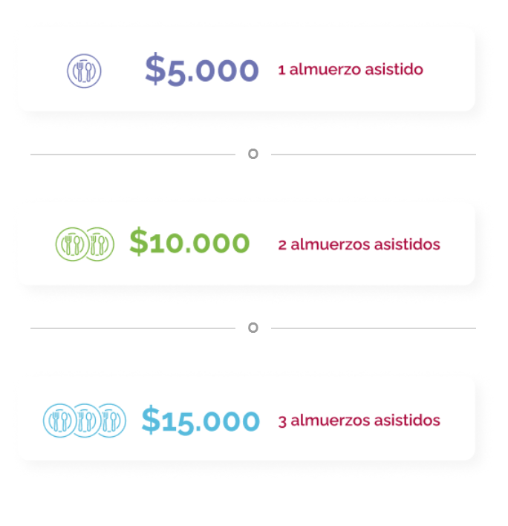Click the blue triple plate cutlery icon
This screenshot has width=508, height=526.
pyautogui.click(x=84, y=421)
